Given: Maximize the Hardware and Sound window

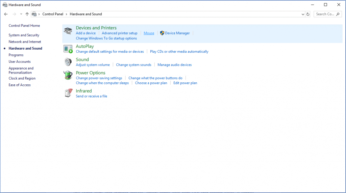Looking at the screenshot, I should 325,5.
